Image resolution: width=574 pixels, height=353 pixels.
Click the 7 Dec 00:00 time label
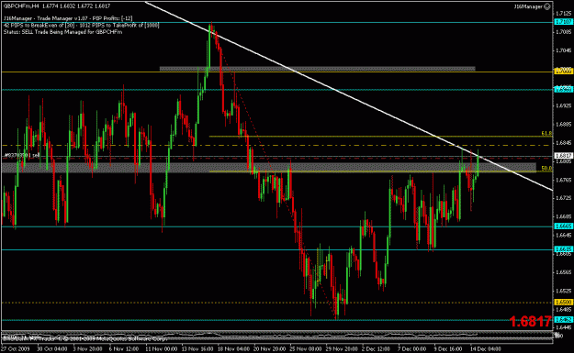pyautogui.click(x=411, y=348)
